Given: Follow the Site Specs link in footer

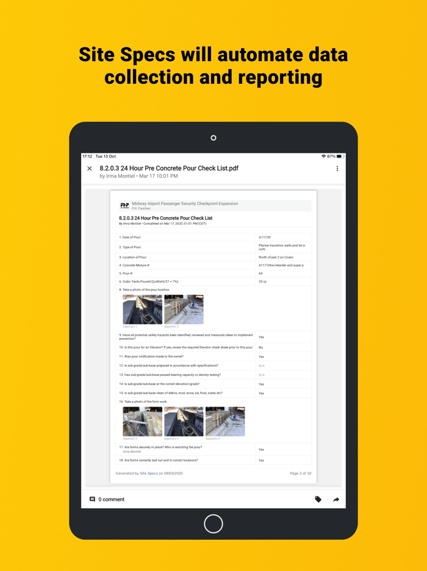Looking at the screenshot, I should tap(149, 473).
